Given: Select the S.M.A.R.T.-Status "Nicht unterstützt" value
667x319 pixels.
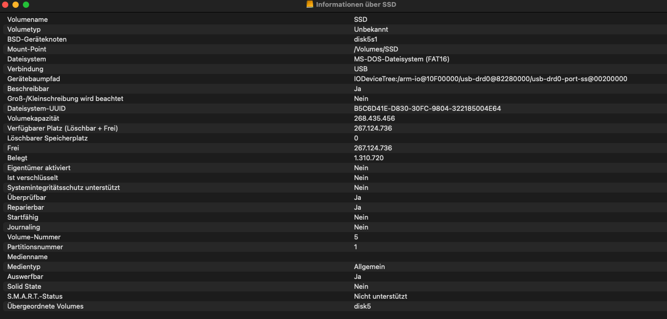Looking at the screenshot, I should coord(380,297).
